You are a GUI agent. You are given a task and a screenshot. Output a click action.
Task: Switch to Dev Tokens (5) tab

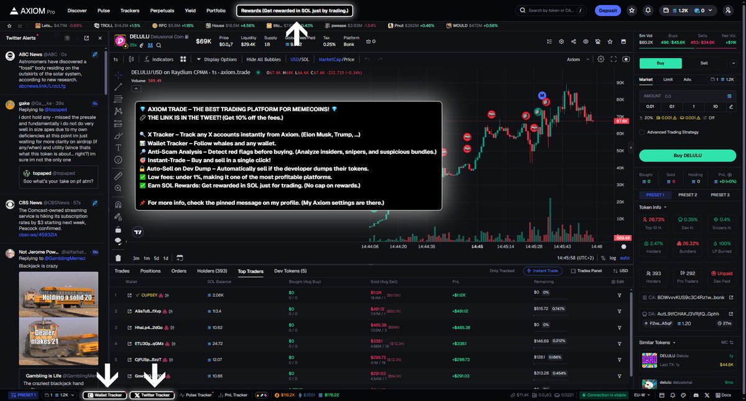tap(290, 271)
